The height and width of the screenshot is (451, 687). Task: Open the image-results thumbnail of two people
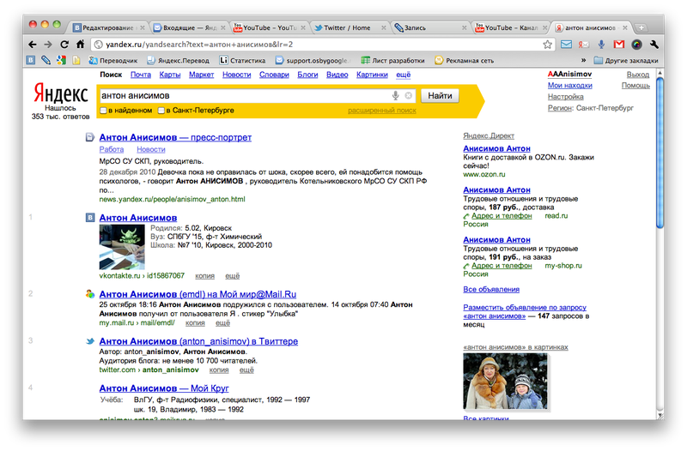pyautogui.click(x=505, y=382)
